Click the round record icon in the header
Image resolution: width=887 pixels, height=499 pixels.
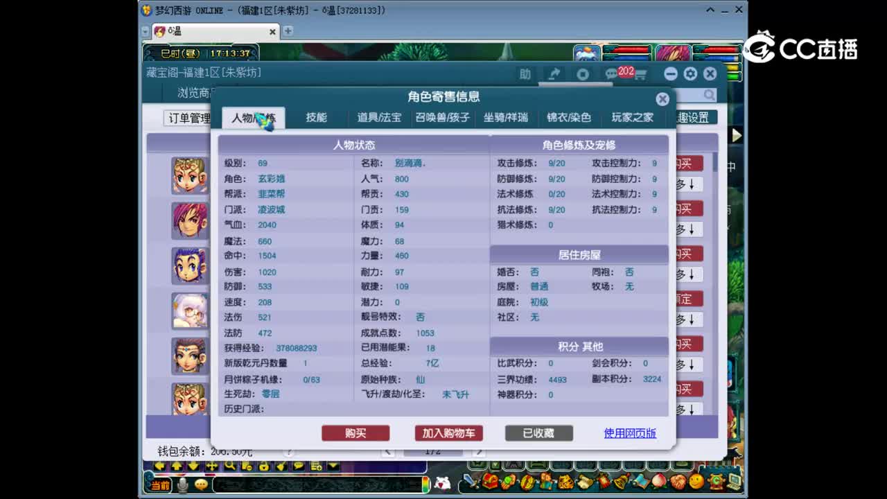tap(583, 74)
